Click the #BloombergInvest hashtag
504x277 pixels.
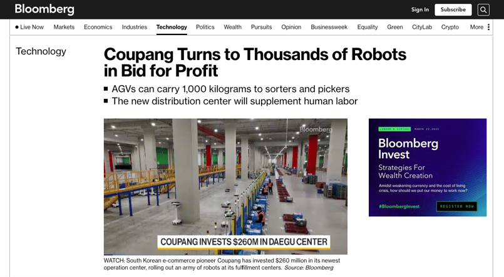click(399, 206)
